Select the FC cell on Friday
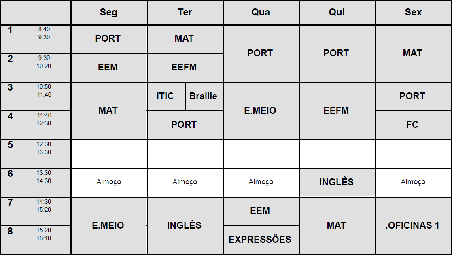452x255 pixels. [412, 125]
